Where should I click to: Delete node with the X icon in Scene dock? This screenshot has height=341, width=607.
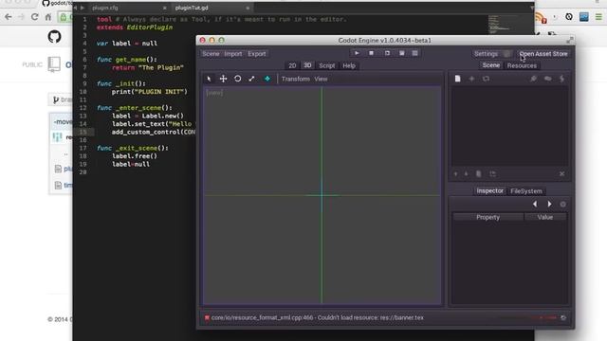tap(561, 174)
